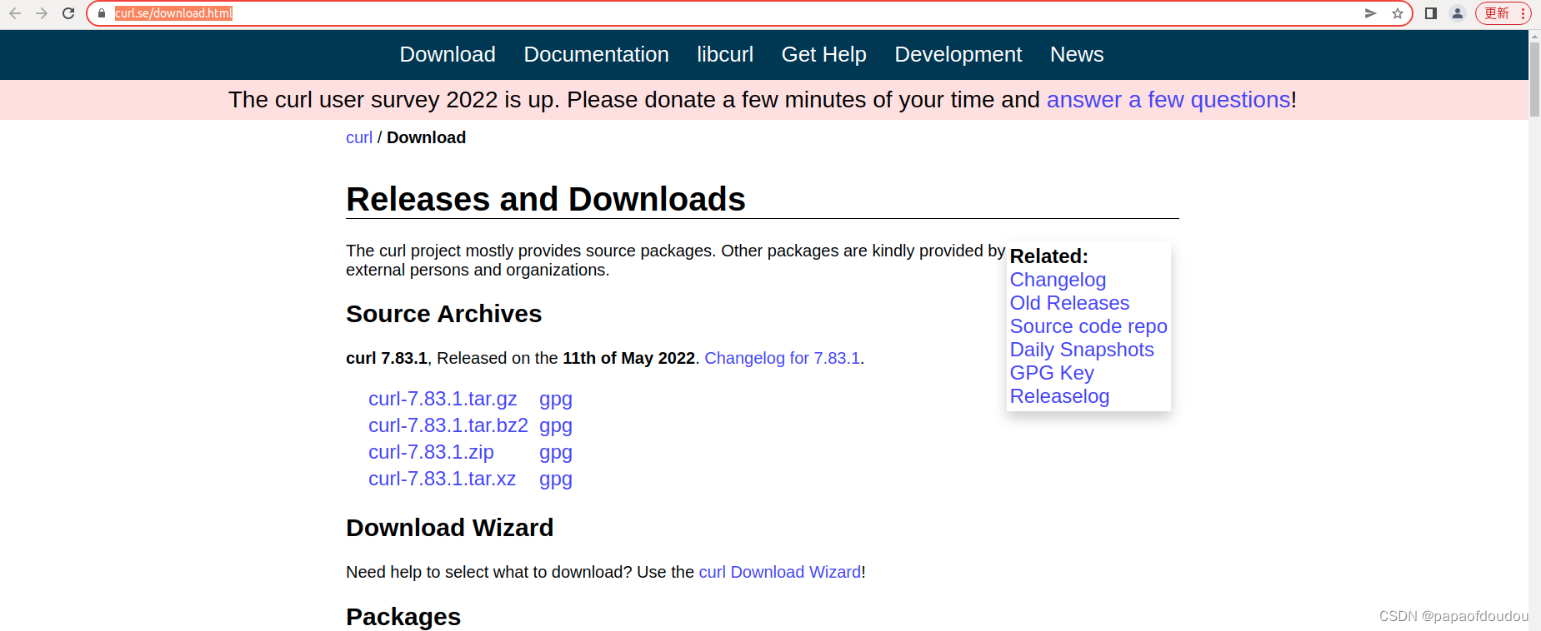This screenshot has width=1541, height=631.
Task: Download curl-7.83.1.tar.gz
Action: [x=443, y=399]
